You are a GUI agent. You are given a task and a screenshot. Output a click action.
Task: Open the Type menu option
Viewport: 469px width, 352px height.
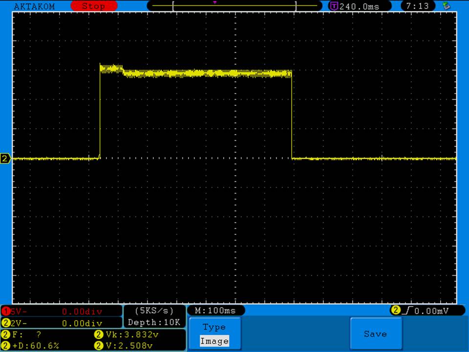pos(214,327)
